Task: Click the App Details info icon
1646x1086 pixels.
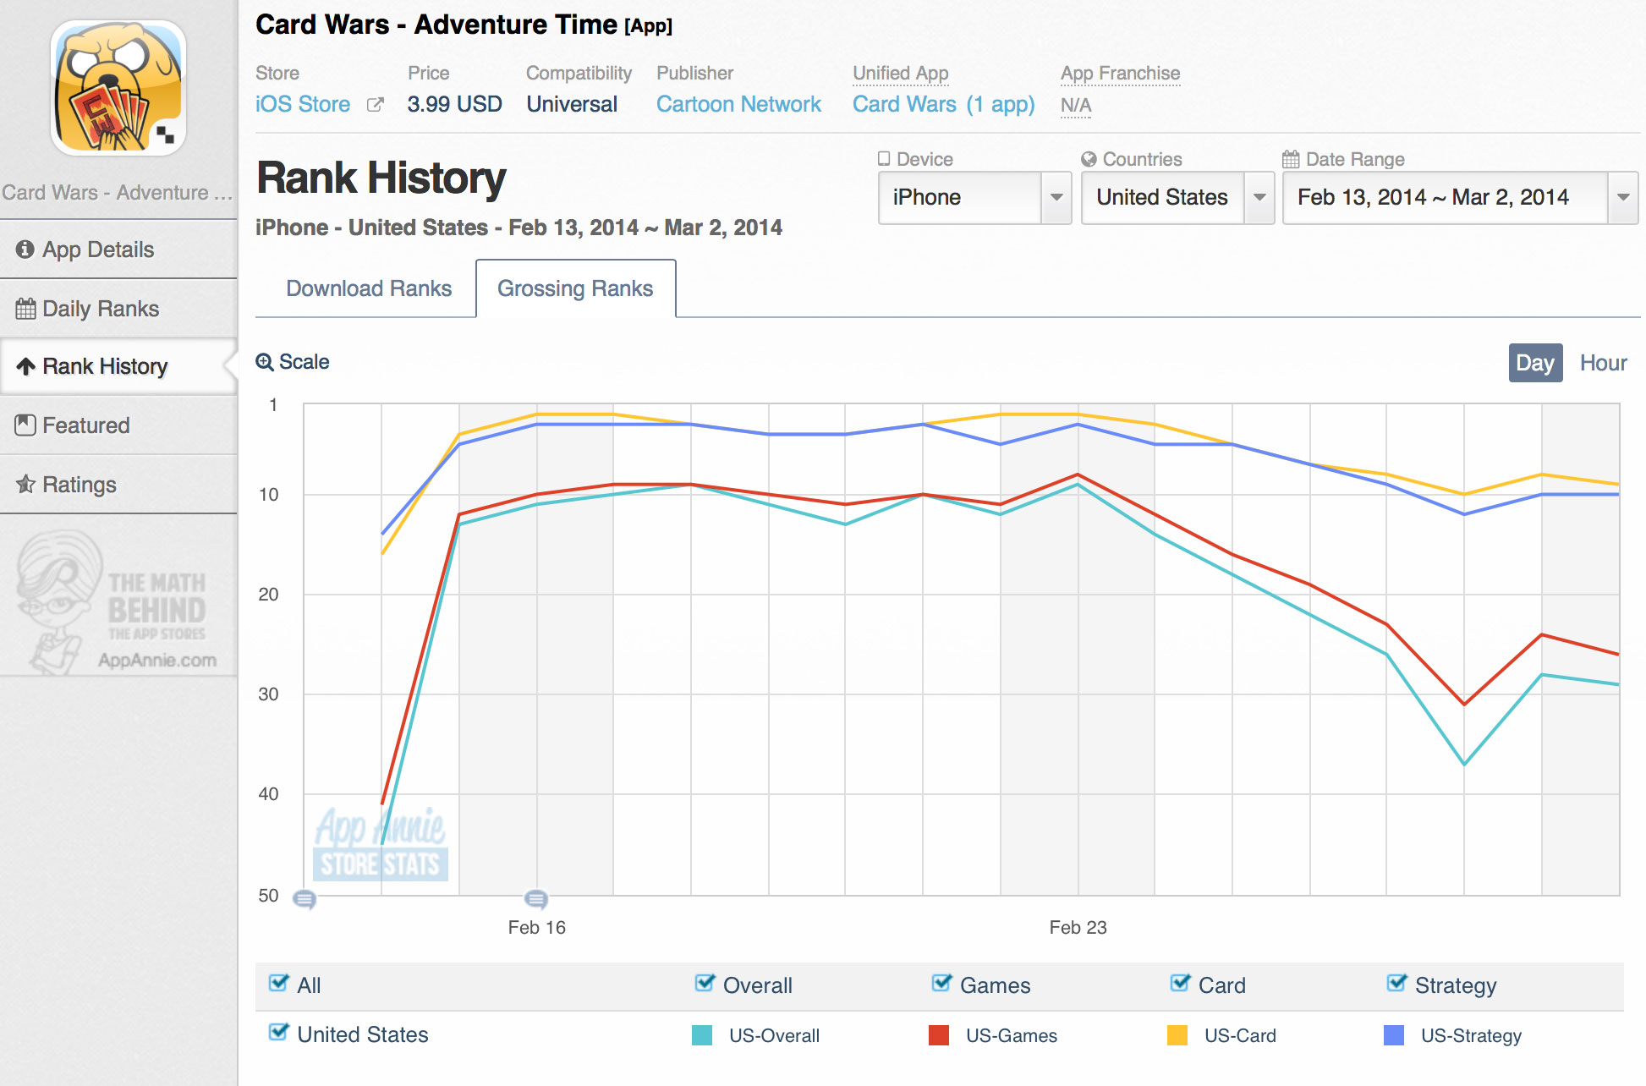Action: pos(25,250)
